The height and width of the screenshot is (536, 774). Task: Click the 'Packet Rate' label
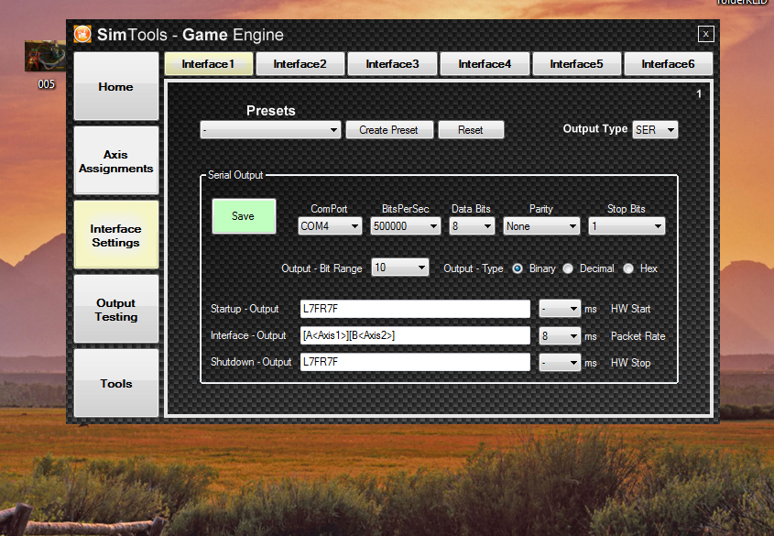638,336
